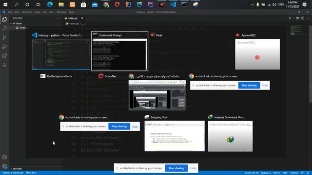Close the index.py editor tab
The height and width of the screenshot is (175, 312).
pyautogui.click(x=82, y=18)
